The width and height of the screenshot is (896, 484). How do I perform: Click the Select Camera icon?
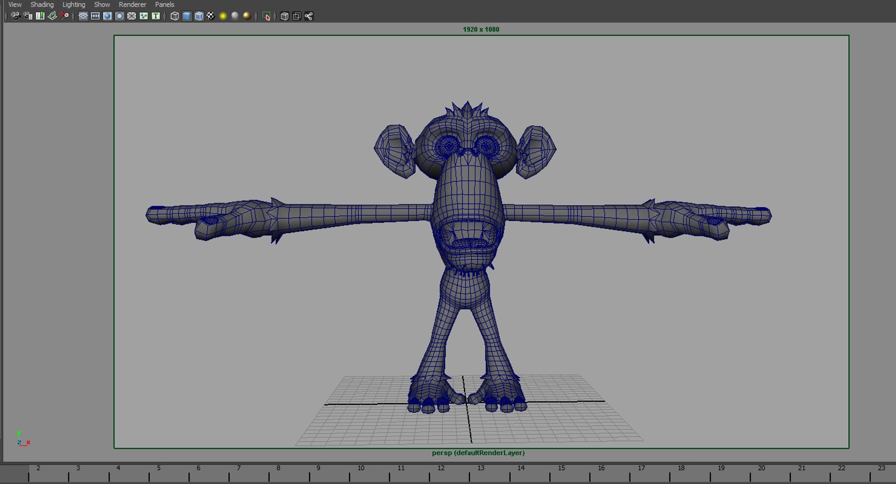click(15, 16)
